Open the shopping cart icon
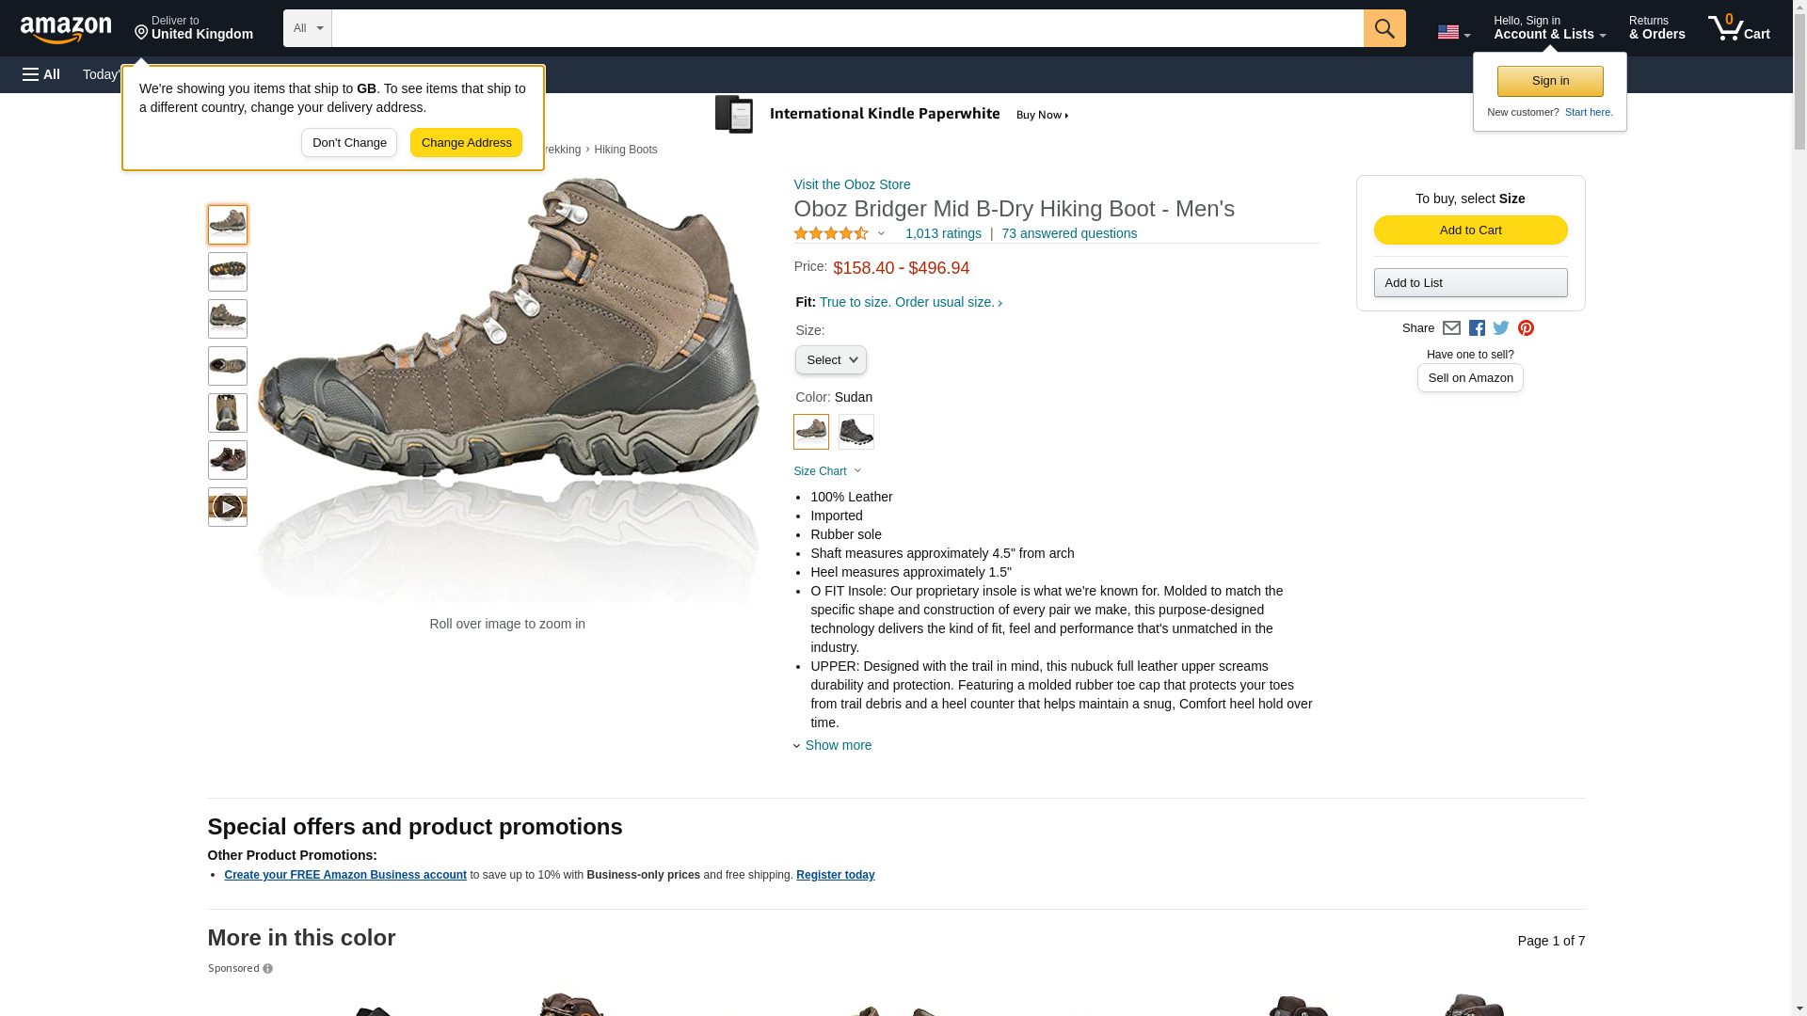The width and height of the screenshot is (1807, 1016). click(x=1738, y=28)
